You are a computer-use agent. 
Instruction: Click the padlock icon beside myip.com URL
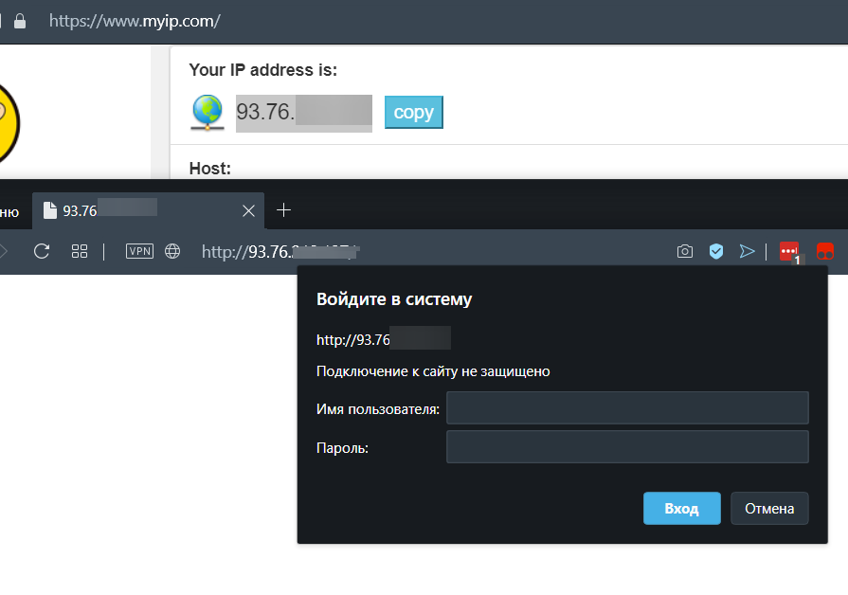pyautogui.click(x=20, y=21)
